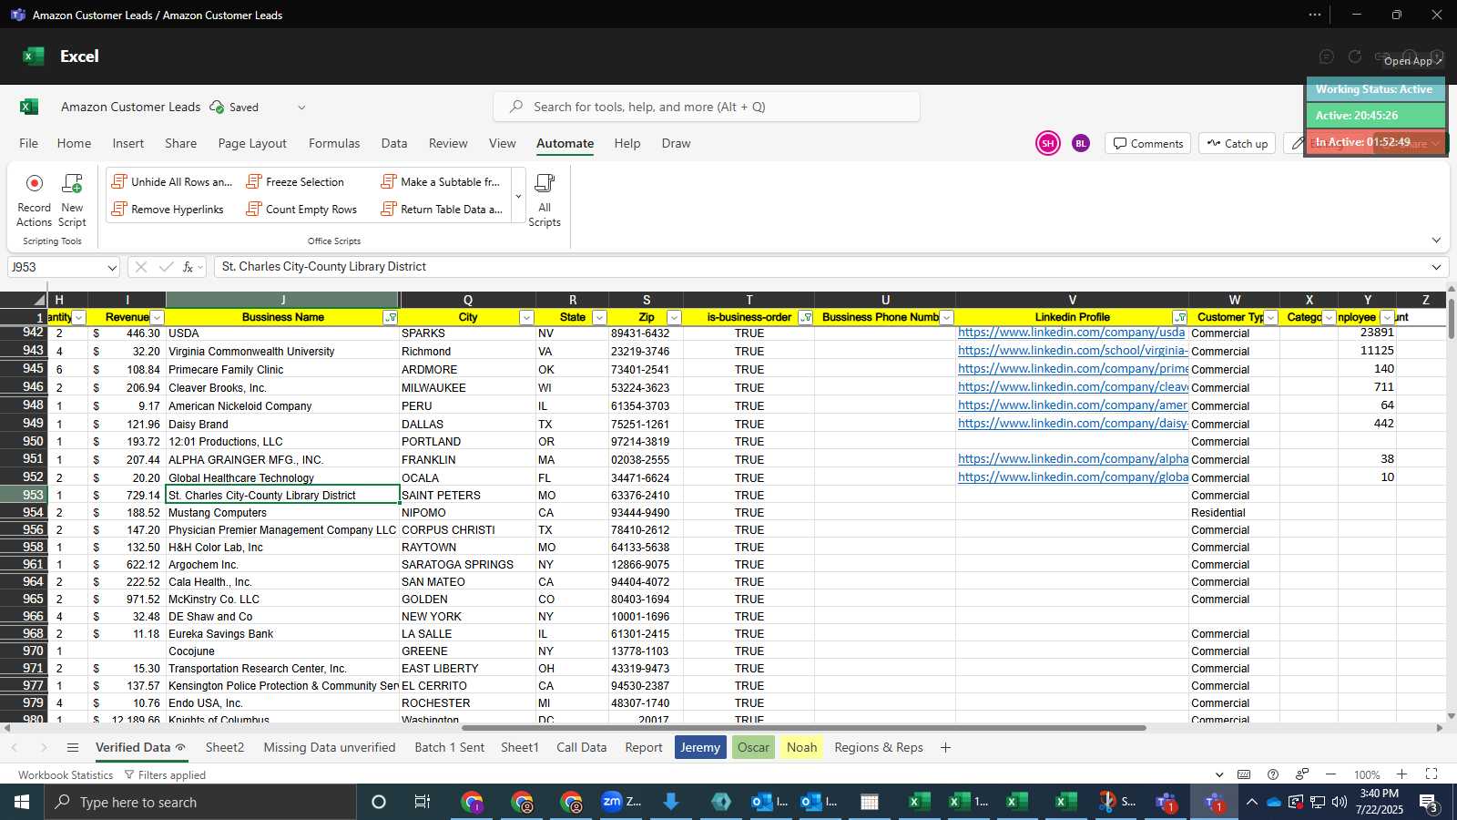Open Workbook Statistics in status bar

pyautogui.click(x=66, y=775)
